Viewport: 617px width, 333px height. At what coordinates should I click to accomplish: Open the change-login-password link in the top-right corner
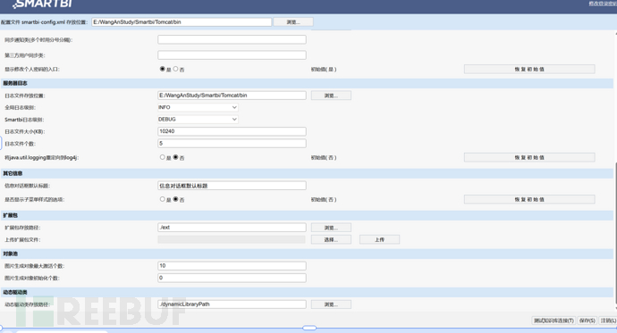click(603, 4)
